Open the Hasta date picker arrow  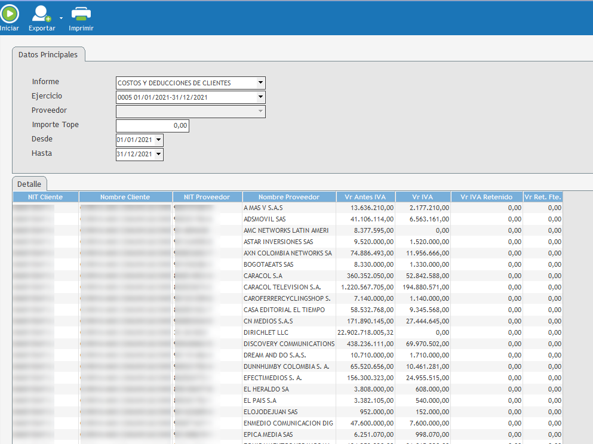click(158, 155)
